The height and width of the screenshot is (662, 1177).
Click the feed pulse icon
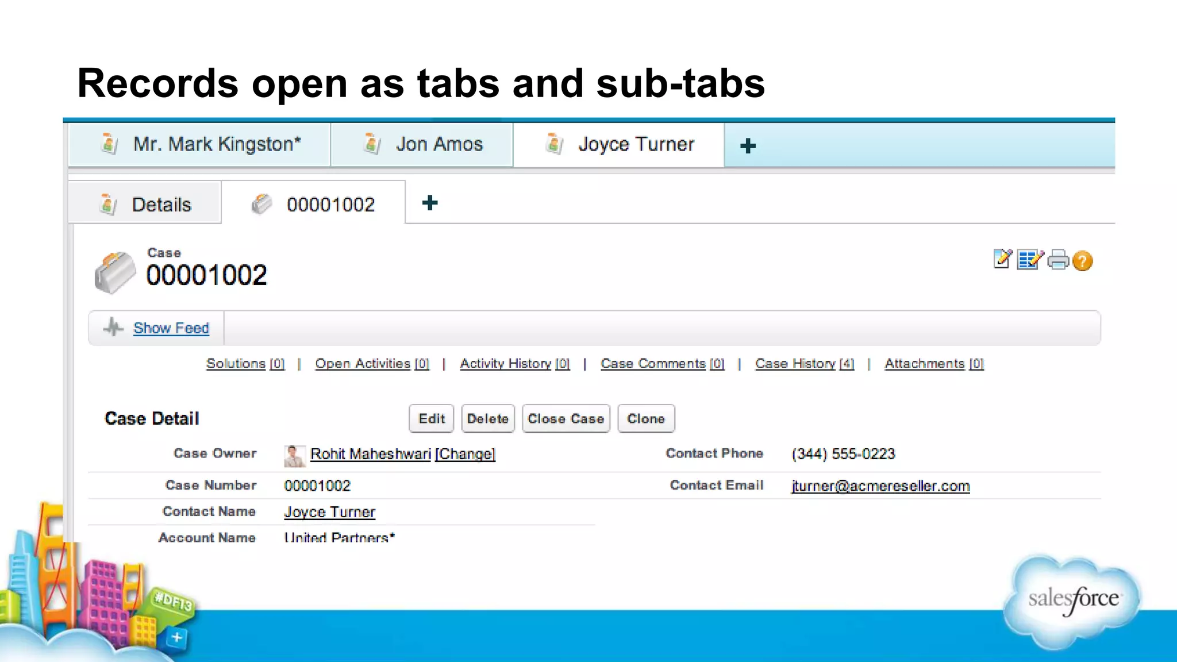pyautogui.click(x=113, y=328)
